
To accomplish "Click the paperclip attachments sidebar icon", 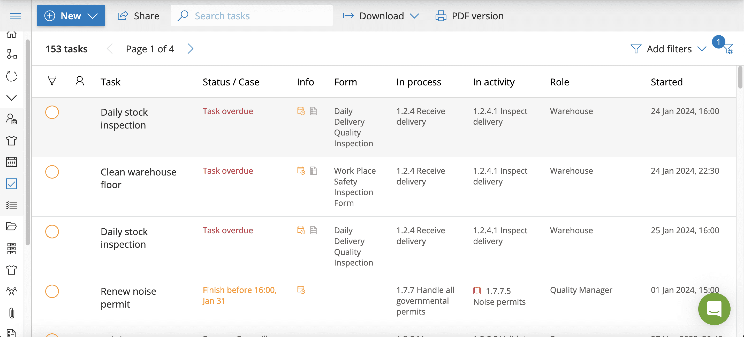I will [12, 313].
